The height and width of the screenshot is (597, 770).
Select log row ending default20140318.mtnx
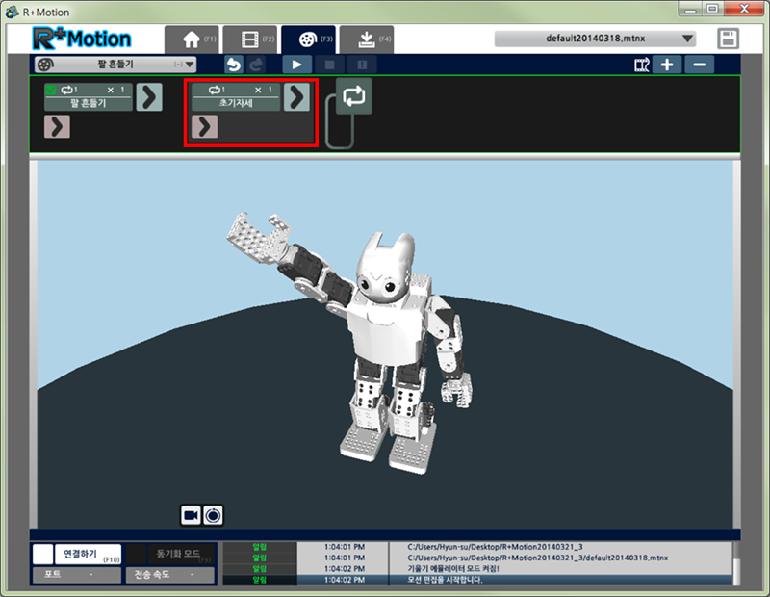(x=477, y=558)
